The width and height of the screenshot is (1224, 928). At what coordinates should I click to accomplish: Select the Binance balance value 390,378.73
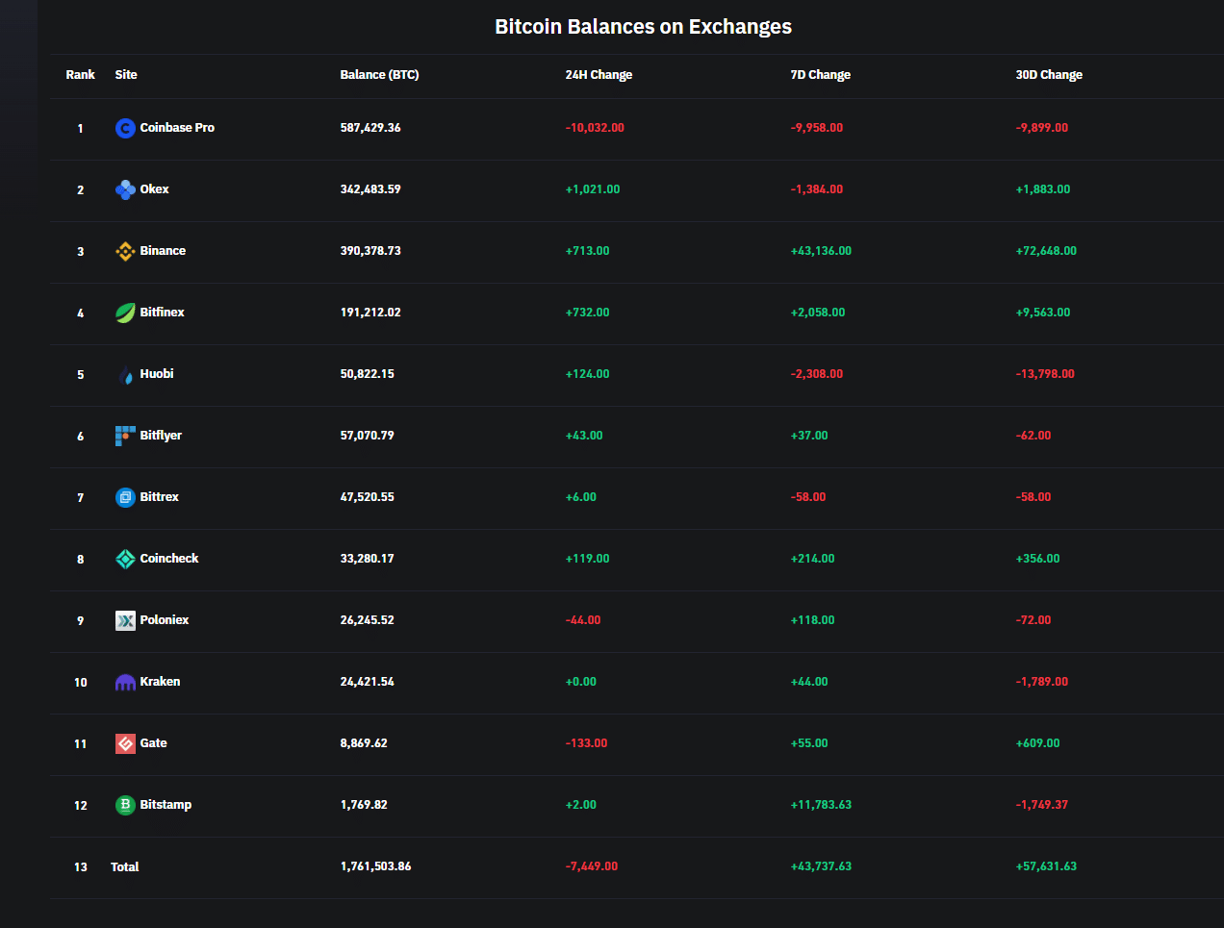(370, 251)
